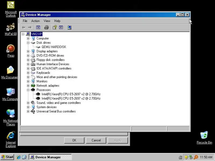Click Cancel in the dialog behind Device Manager
215x161 pixels.
coord(96,140)
